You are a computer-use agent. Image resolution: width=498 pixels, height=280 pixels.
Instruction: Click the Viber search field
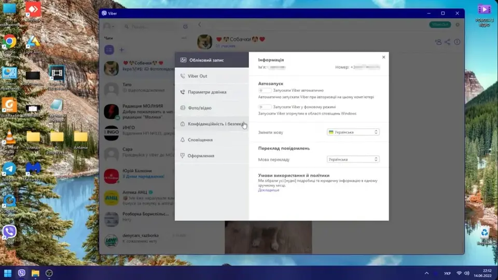(x=151, y=26)
